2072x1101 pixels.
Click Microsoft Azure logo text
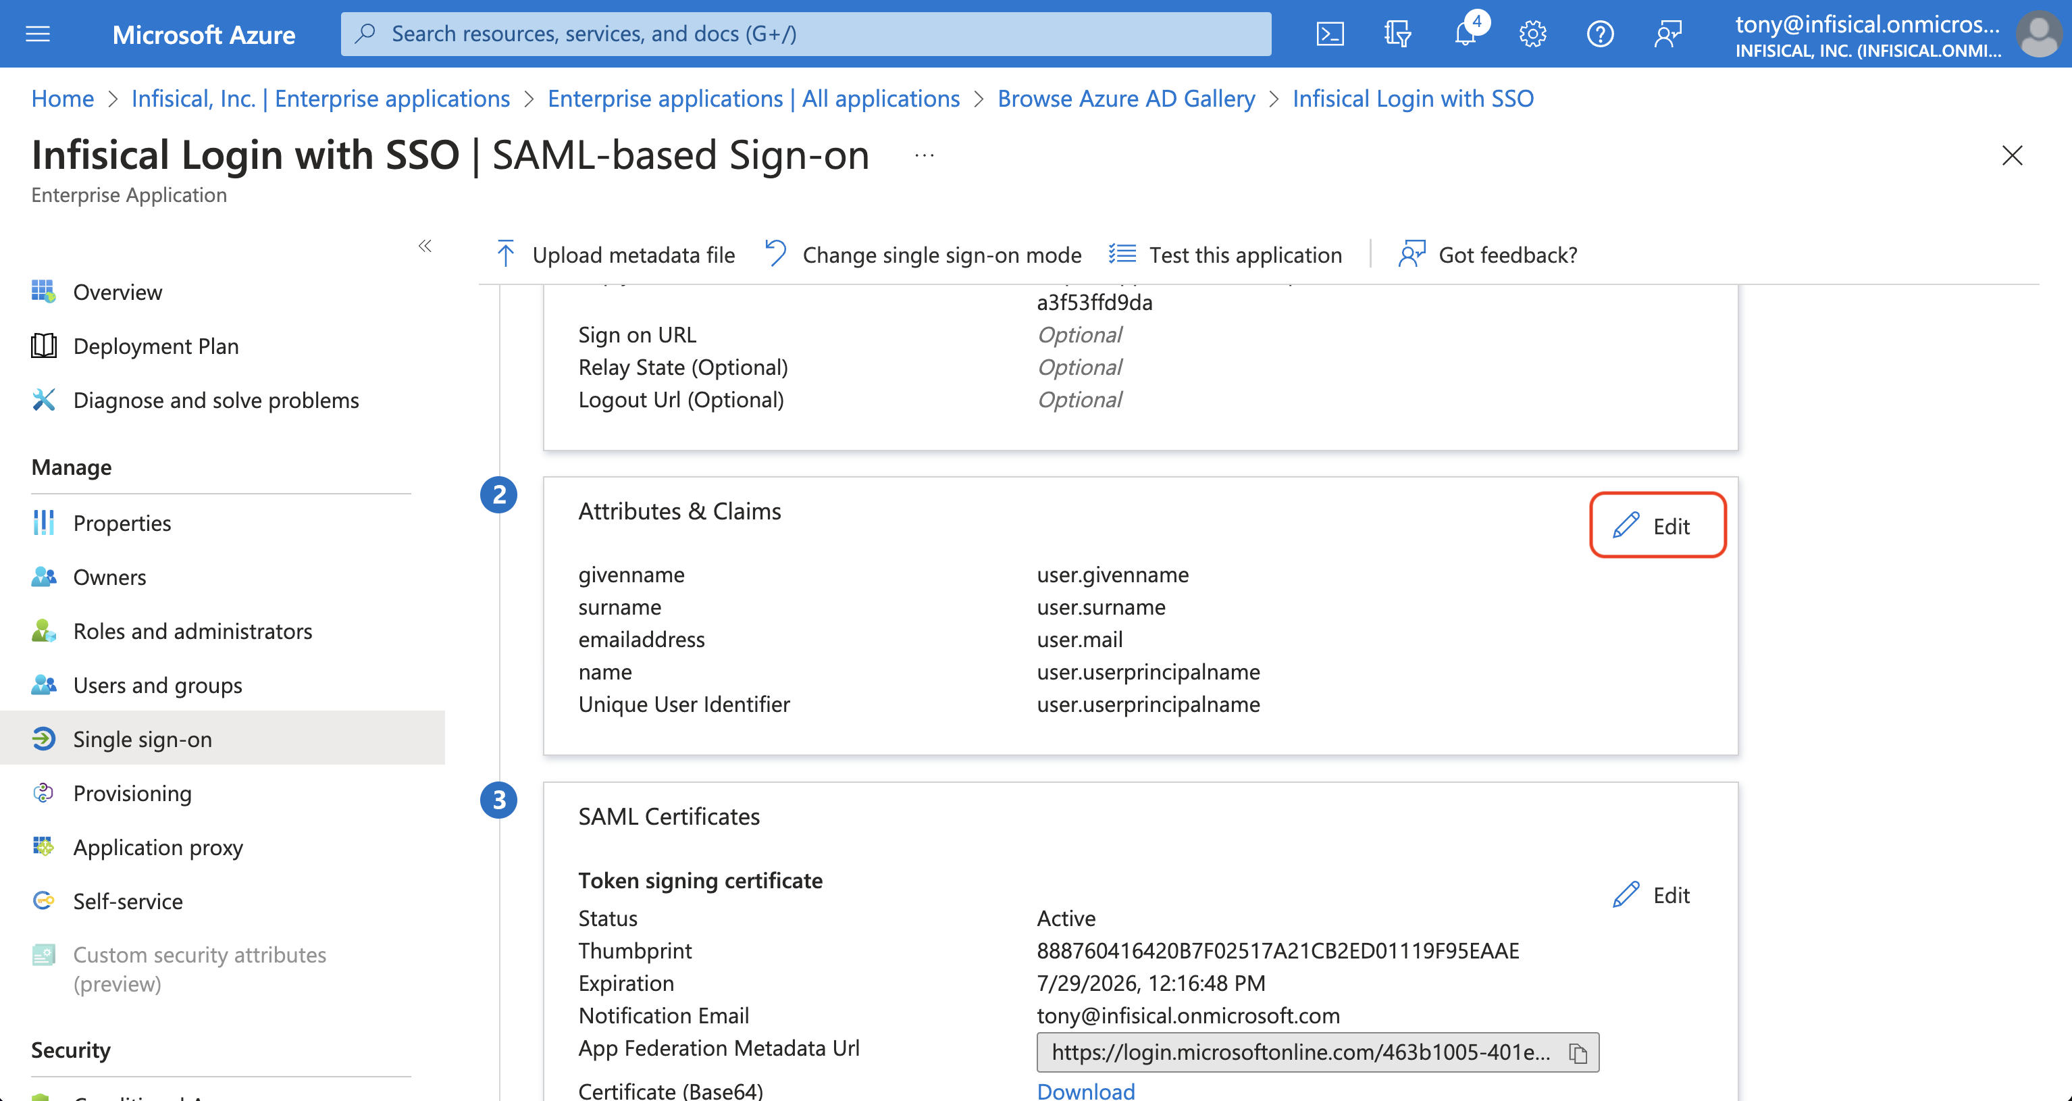coord(203,34)
